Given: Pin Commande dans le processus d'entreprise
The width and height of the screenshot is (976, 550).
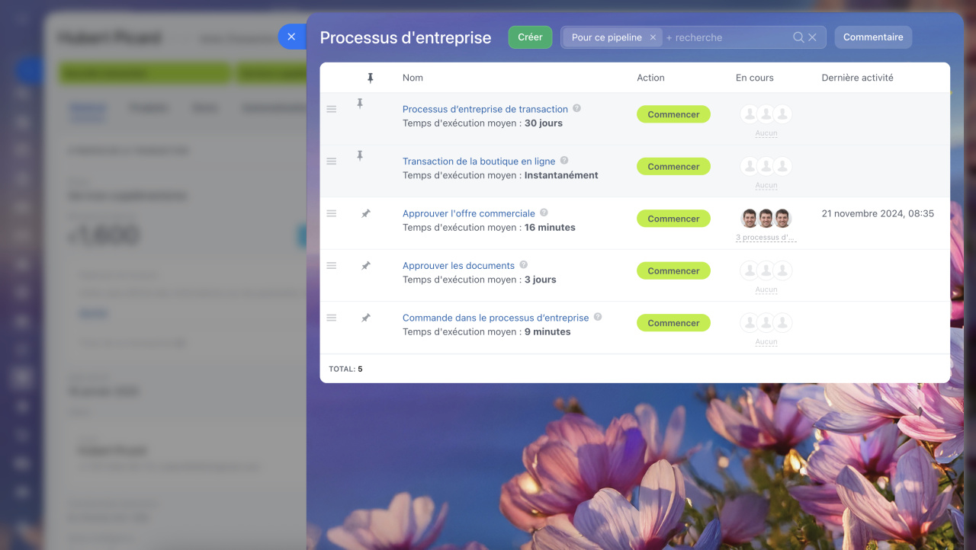Looking at the screenshot, I should pos(366,318).
